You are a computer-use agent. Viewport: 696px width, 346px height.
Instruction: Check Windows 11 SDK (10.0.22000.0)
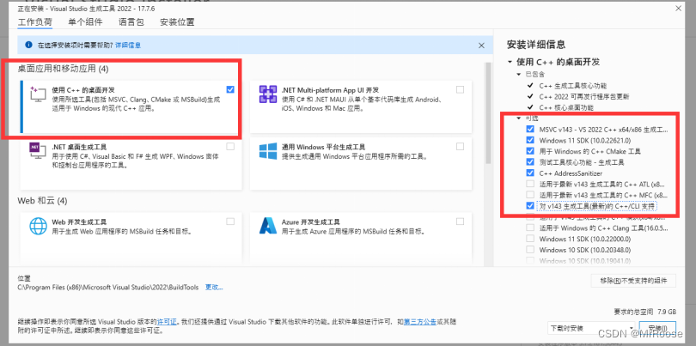click(529, 239)
